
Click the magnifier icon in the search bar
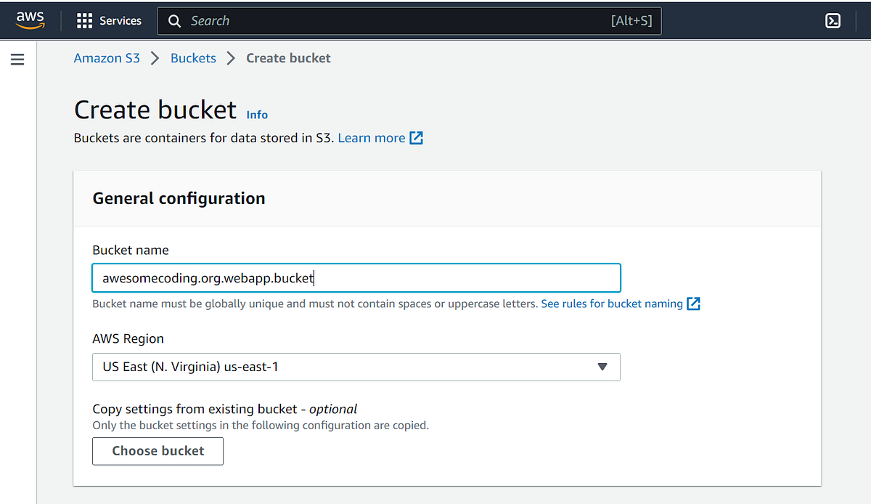click(174, 20)
